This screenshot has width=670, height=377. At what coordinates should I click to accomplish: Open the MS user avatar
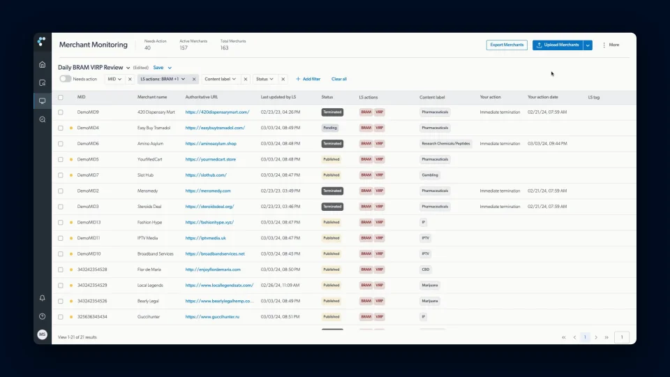tap(43, 334)
